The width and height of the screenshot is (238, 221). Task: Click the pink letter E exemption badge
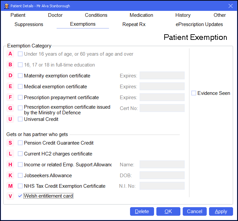click(11, 87)
